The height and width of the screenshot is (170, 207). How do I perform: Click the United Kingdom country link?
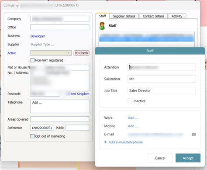point(78,94)
